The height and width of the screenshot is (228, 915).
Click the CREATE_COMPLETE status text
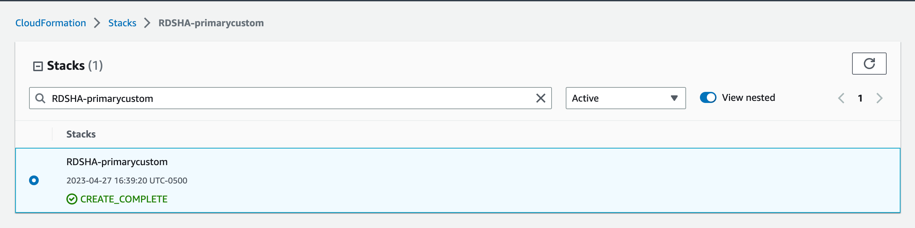pos(124,199)
